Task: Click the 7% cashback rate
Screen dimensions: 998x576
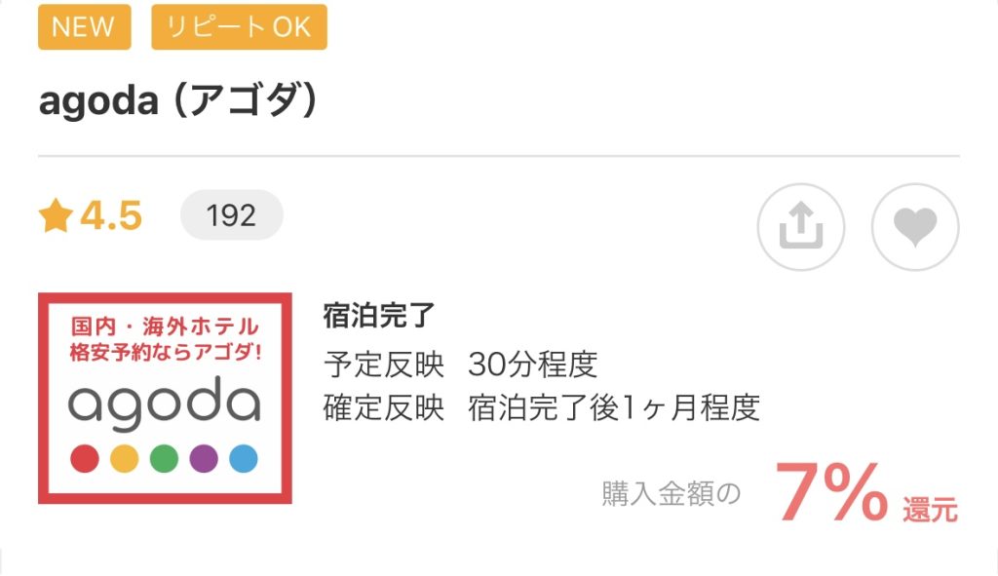Action: pyautogui.click(x=831, y=494)
